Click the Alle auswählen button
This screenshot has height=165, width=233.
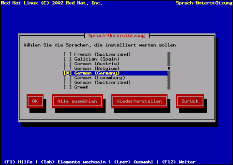77,101
